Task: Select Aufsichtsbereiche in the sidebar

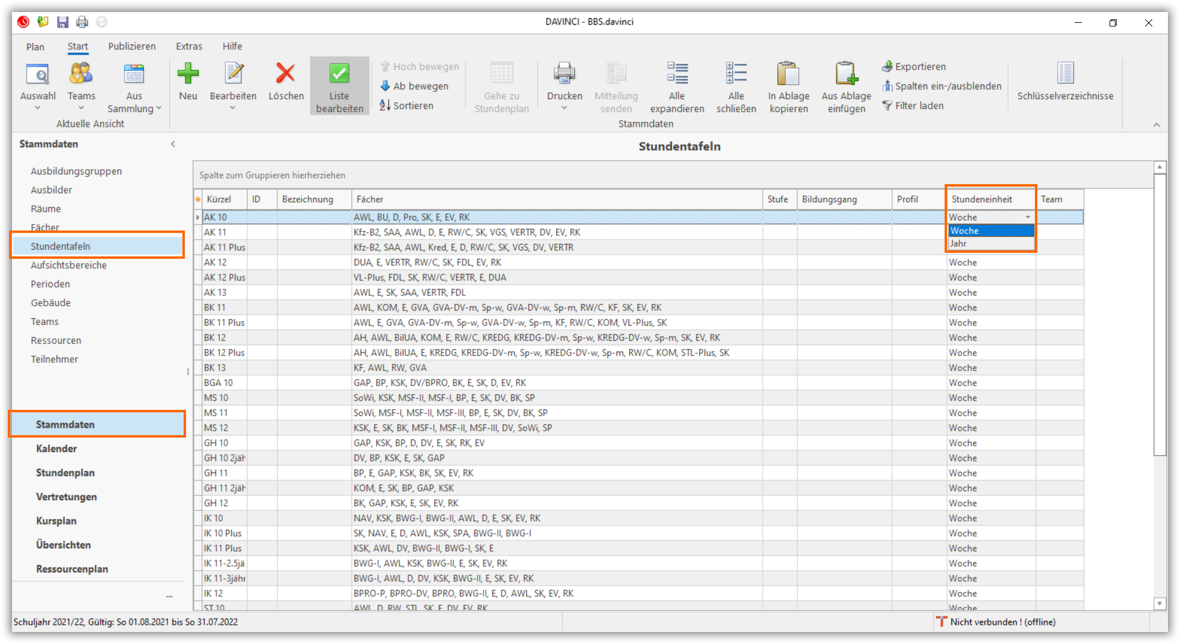Action: [69, 265]
